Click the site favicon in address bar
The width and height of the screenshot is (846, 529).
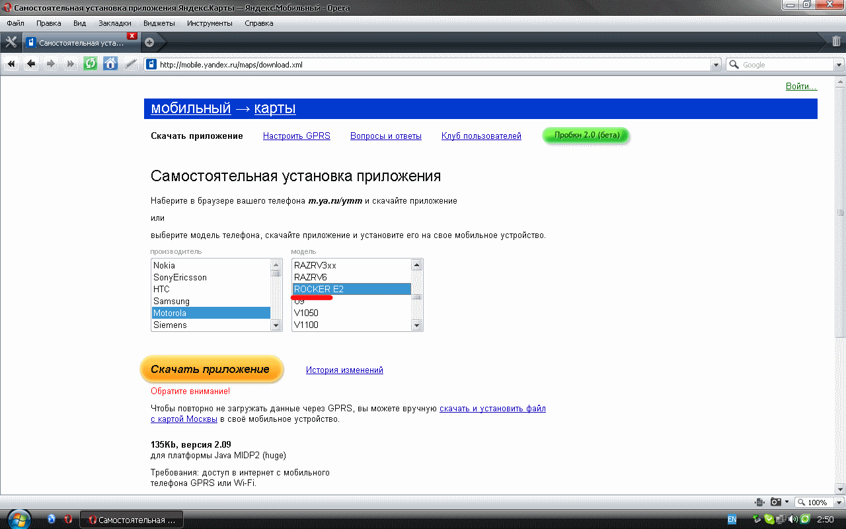pyautogui.click(x=151, y=65)
